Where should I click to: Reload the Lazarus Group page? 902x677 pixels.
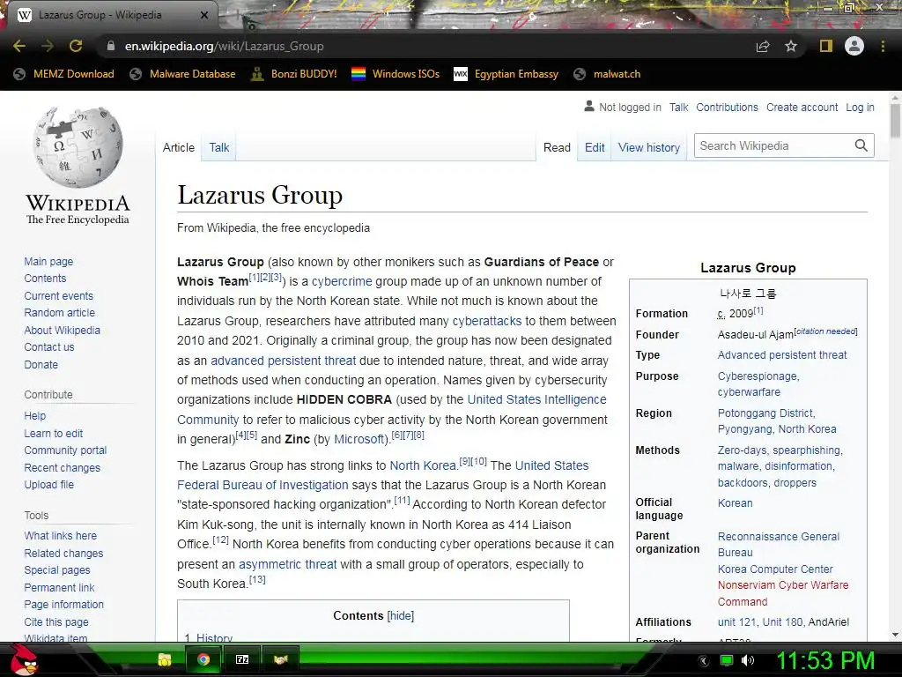click(x=76, y=46)
